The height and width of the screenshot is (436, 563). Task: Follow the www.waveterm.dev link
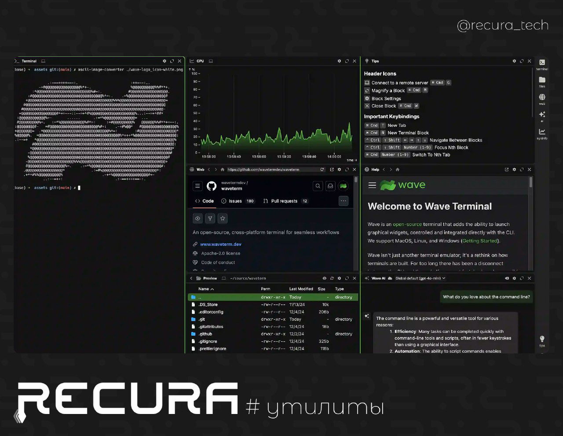click(x=220, y=244)
